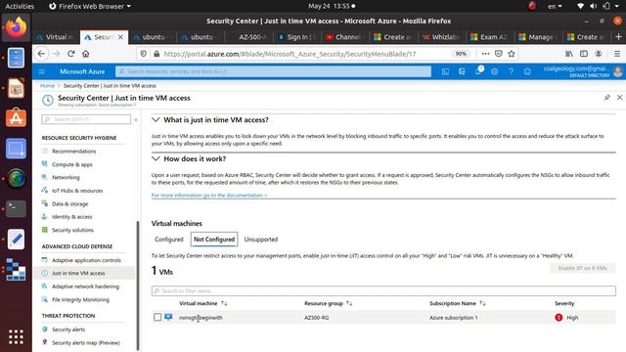Open the Azure portal hamburger menu
This screenshot has width=626, height=352.
pyautogui.click(x=41, y=71)
